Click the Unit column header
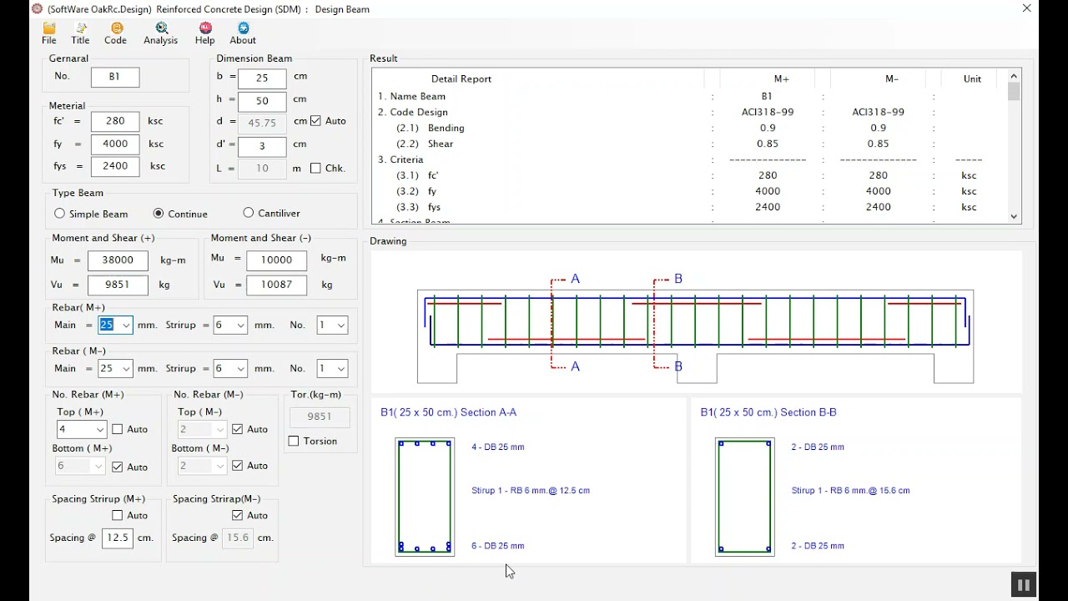 pos(972,78)
